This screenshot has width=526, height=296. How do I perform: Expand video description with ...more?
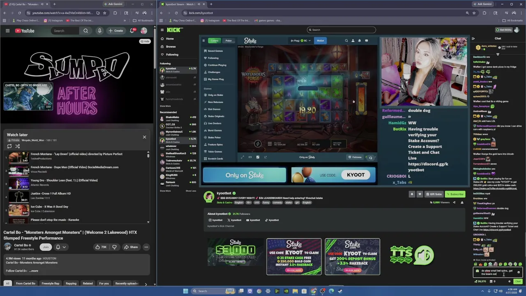(34, 271)
